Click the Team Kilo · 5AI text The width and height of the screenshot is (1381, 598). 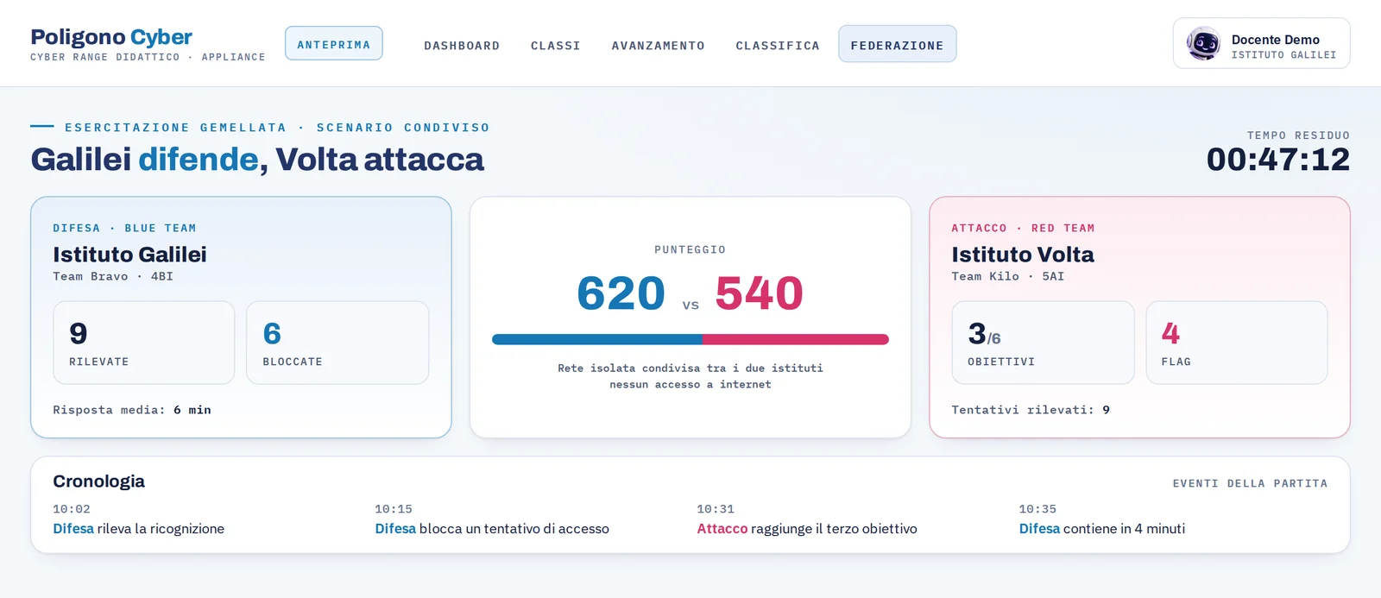(x=1008, y=277)
